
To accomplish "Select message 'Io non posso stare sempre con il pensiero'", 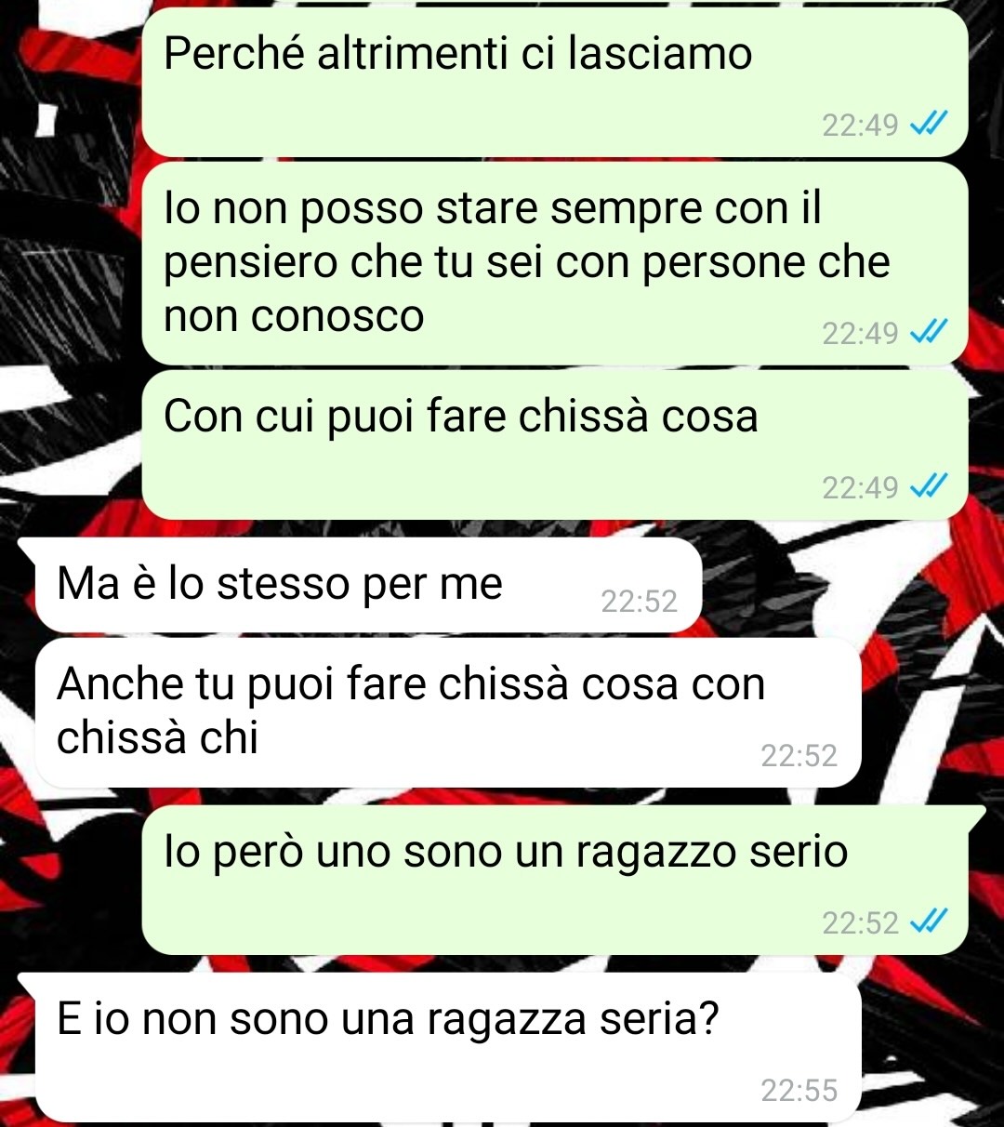I will 527,262.
